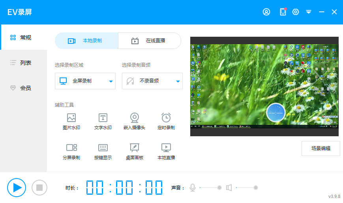Enable the 按键显示 keystroke display tool
This screenshot has height=203, width=343.
point(103,152)
